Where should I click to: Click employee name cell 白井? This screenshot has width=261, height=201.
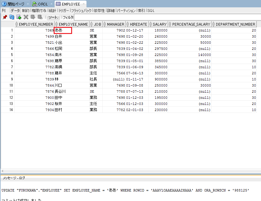pyautogui.click(x=72, y=36)
